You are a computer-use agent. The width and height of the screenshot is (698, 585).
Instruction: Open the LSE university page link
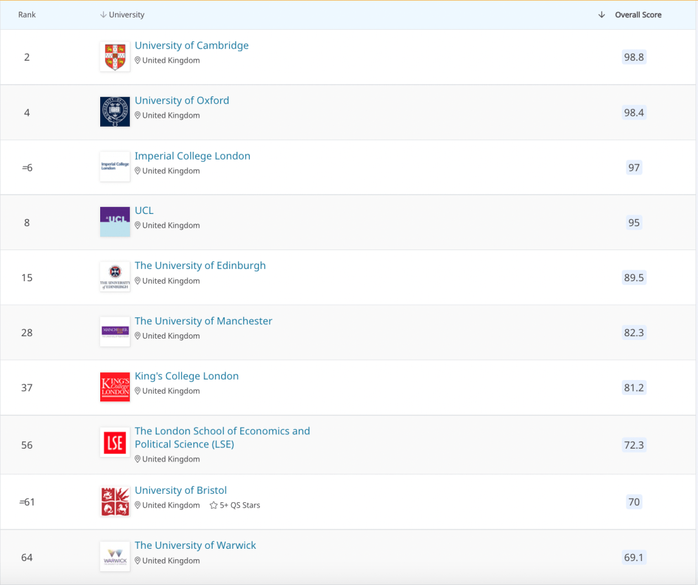click(222, 437)
